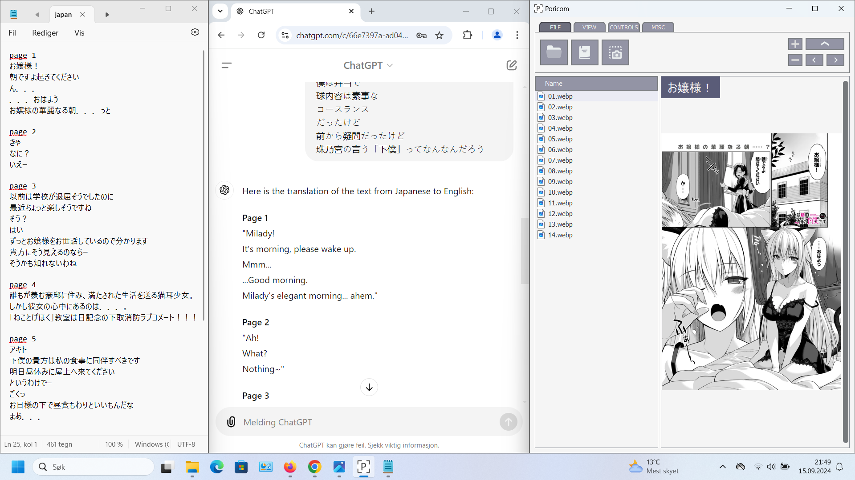855x480 pixels.
Task: Click the Name column header in Poricom
Action: coord(596,84)
